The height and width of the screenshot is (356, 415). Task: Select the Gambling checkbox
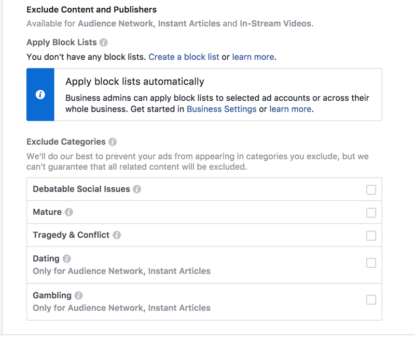371,299
